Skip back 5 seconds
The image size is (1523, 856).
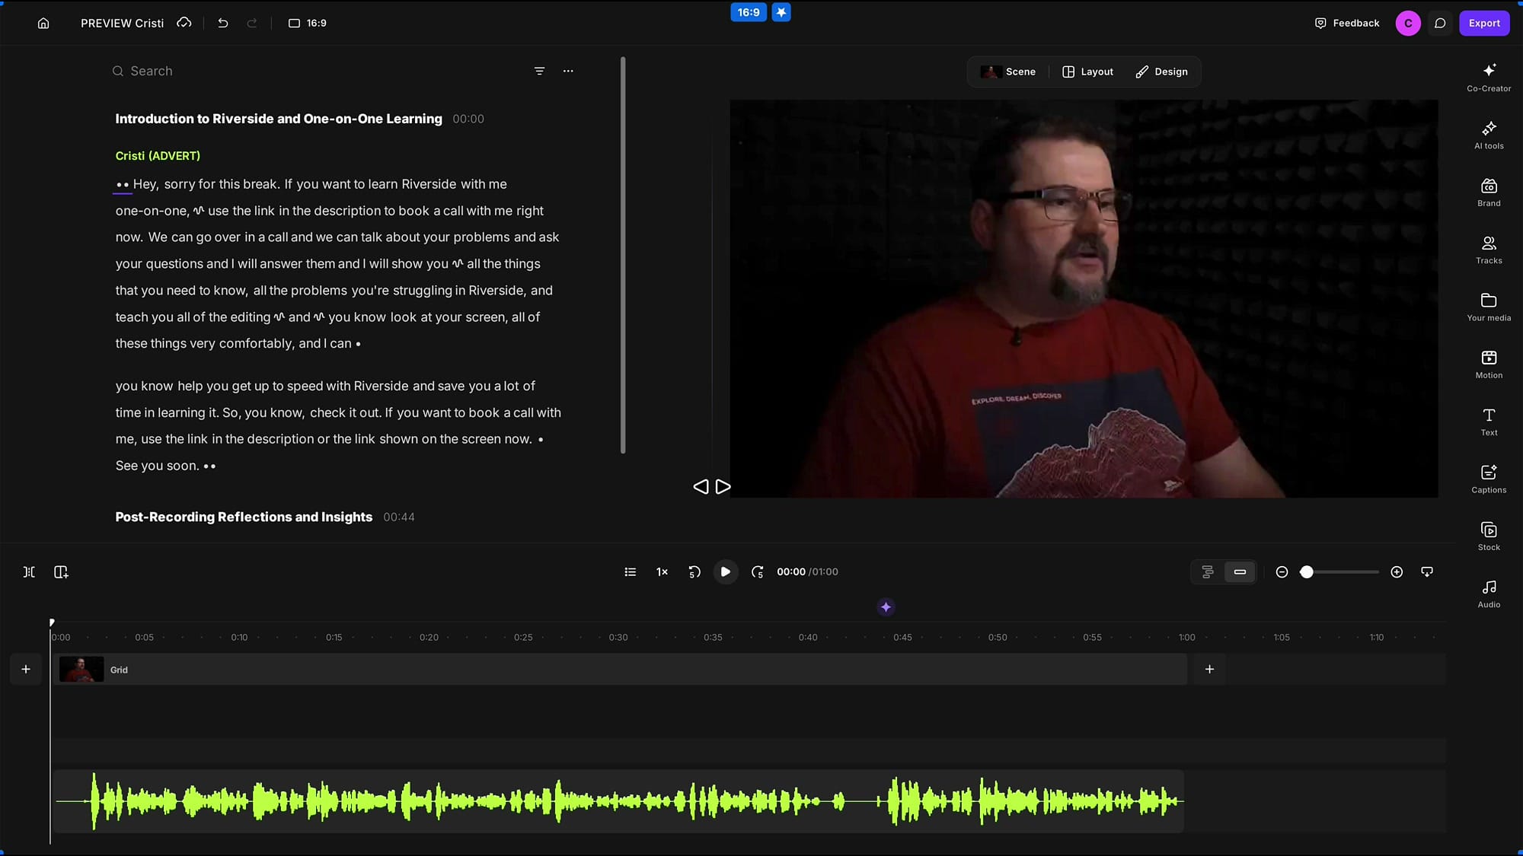[694, 571]
